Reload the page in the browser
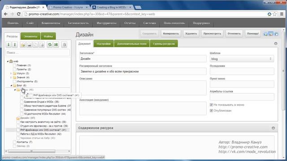This screenshot has width=287, height=161. coord(19,14)
